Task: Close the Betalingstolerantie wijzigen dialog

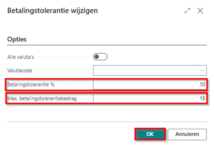Action: tap(200, 11)
